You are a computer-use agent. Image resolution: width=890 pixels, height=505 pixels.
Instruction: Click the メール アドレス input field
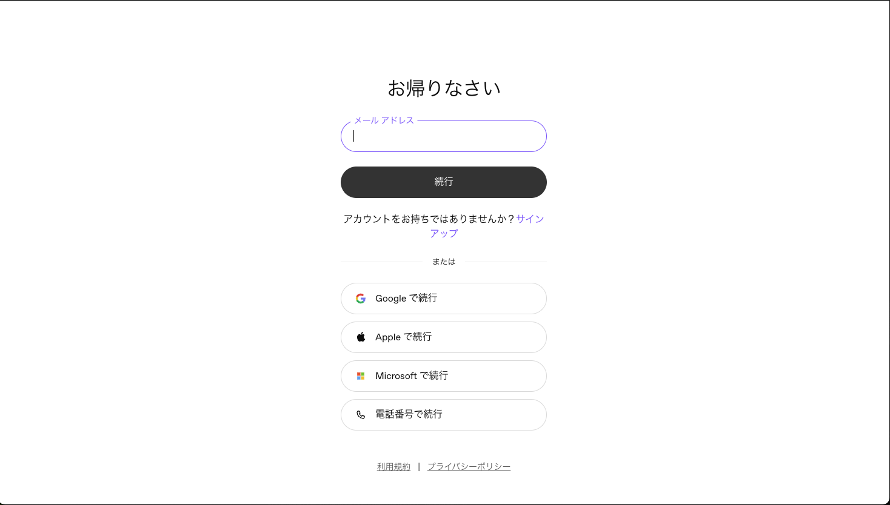coord(443,136)
